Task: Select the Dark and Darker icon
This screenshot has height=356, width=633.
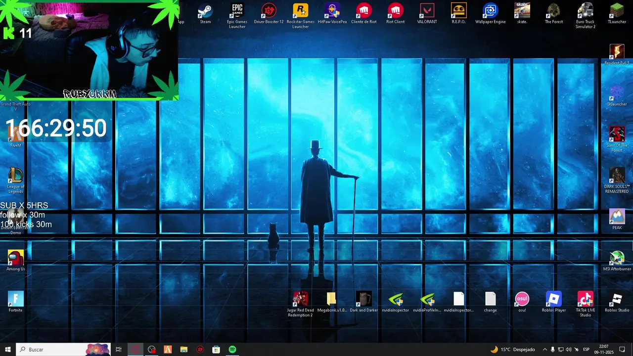Action: (364, 302)
